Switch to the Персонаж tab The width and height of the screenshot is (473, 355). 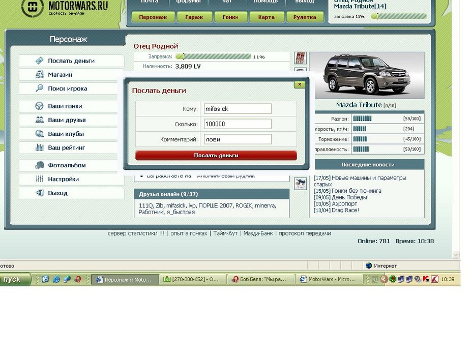[153, 17]
